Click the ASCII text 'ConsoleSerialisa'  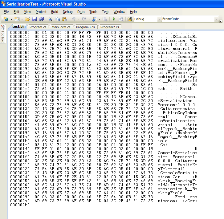tap(177, 152)
